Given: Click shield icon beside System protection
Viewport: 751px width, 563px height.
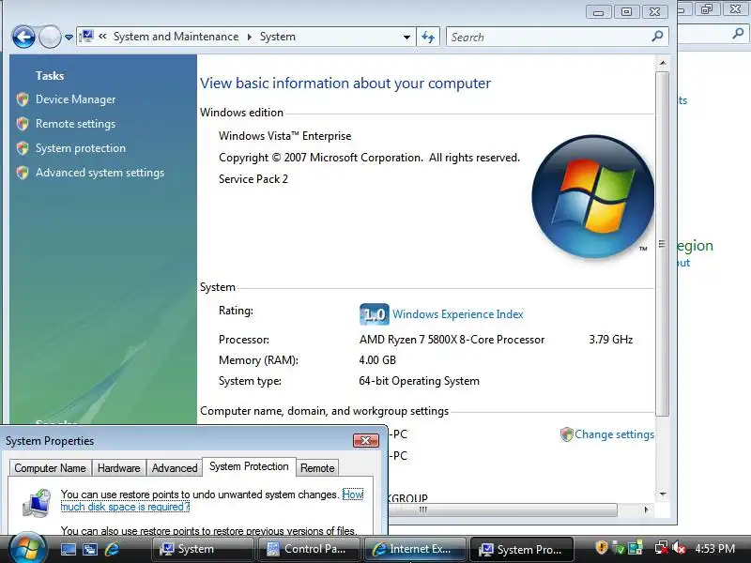Looking at the screenshot, I should pos(23,148).
